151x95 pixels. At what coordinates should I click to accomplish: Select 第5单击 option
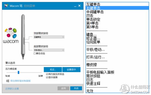click(92, 27)
